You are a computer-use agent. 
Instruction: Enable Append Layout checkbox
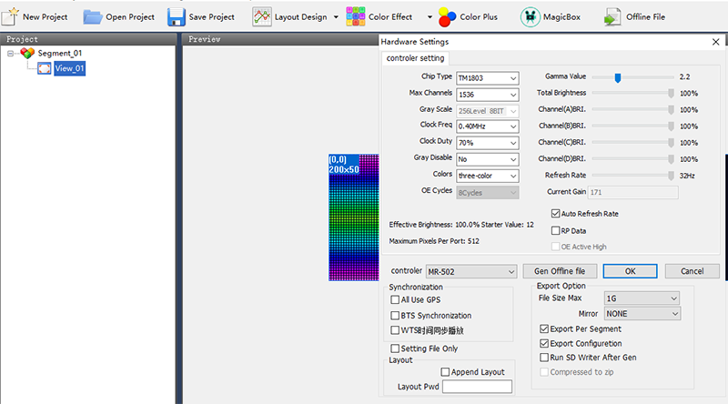[x=445, y=372]
